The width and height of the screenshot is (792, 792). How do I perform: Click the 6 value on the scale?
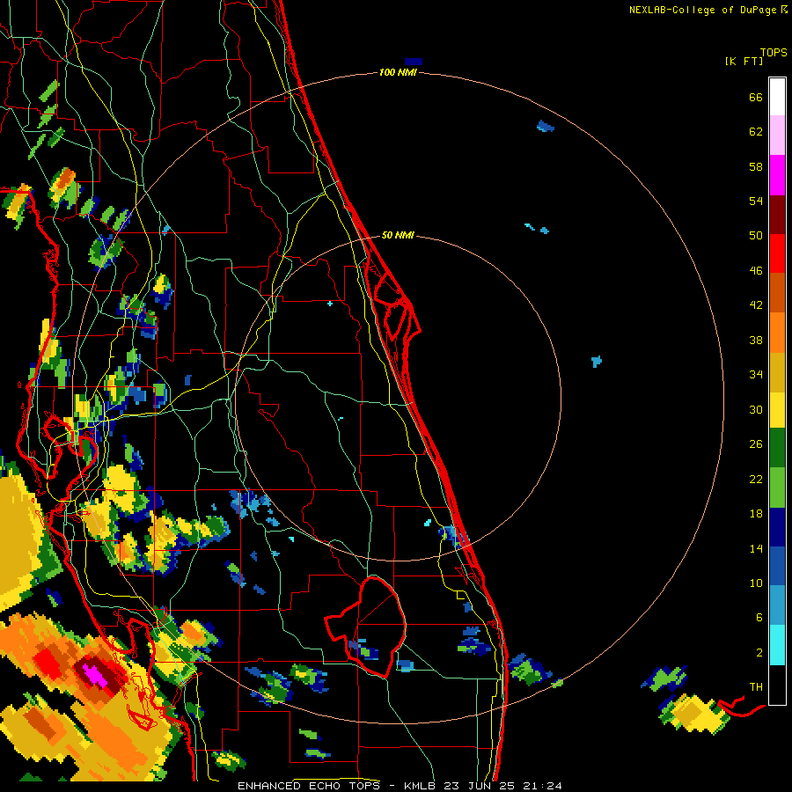pyautogui.click(x=759, y=617)
